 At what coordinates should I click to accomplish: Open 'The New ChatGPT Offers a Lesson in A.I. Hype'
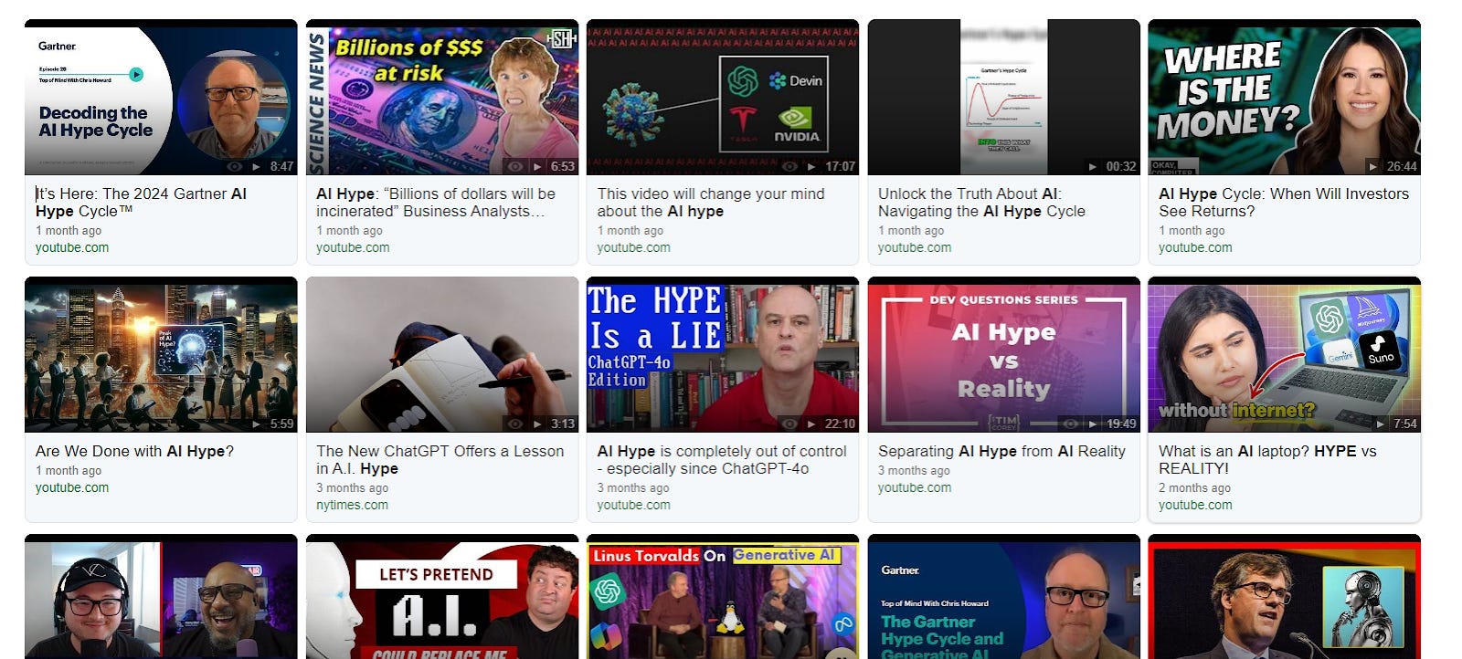click(440, 460)
